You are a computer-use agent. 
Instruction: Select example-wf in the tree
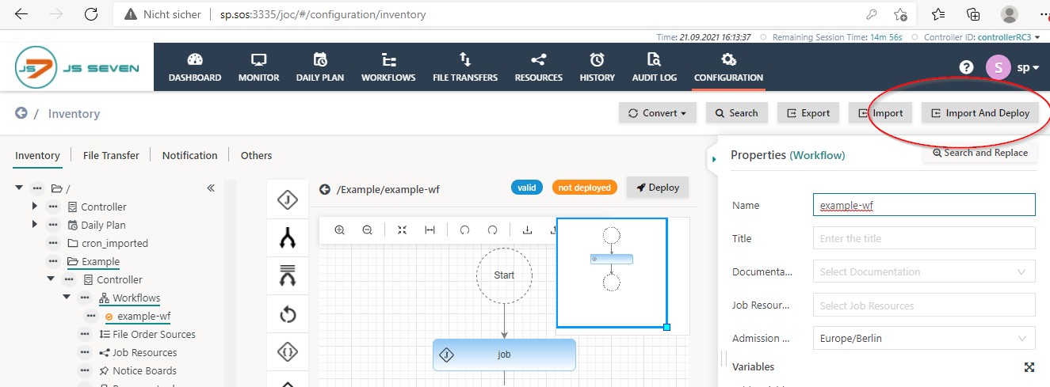point(143,317)
